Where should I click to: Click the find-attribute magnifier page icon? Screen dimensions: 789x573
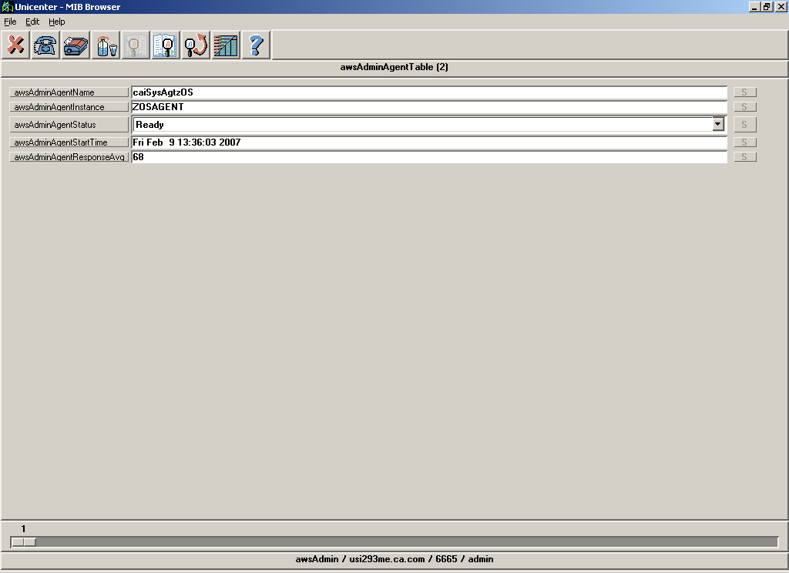click(165, 45)
